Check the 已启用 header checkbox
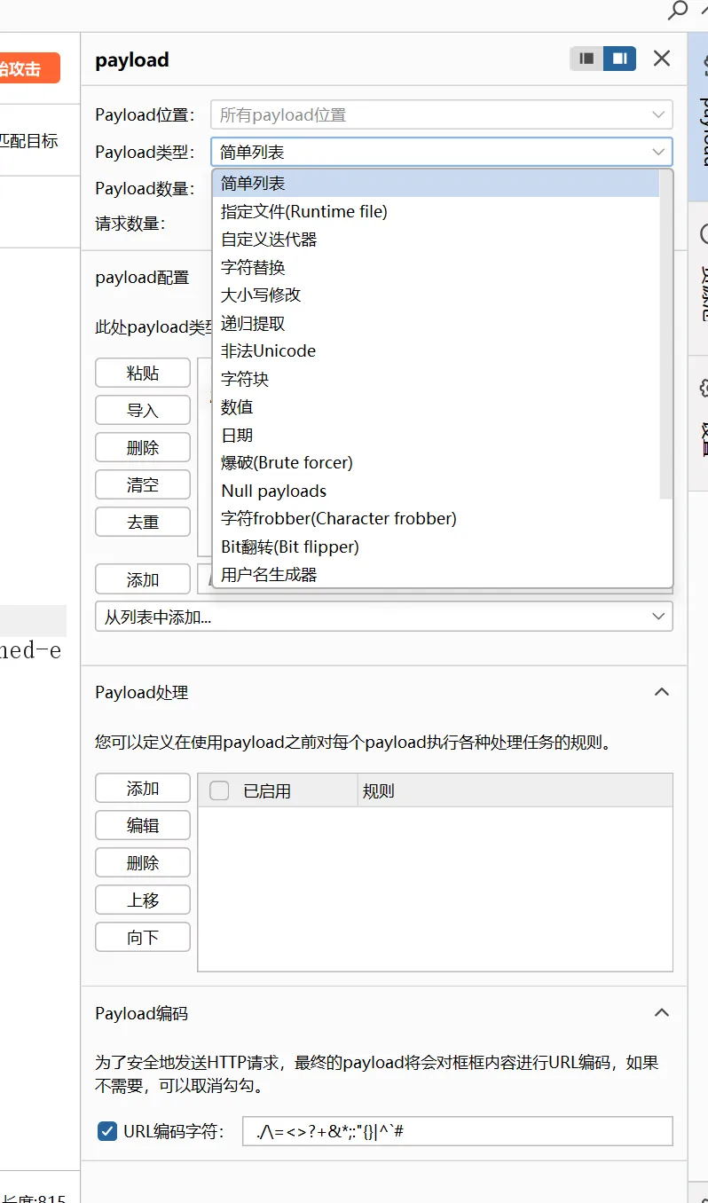Image resolution: width=708 pixels, height=1203 pixels. pyautogui.click(x=219, y=790)
